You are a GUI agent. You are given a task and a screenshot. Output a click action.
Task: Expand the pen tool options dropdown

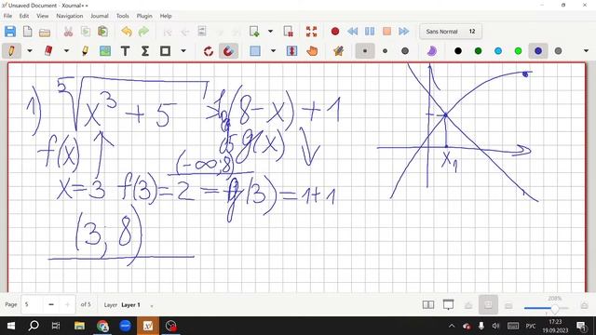[x=30, y=51]
